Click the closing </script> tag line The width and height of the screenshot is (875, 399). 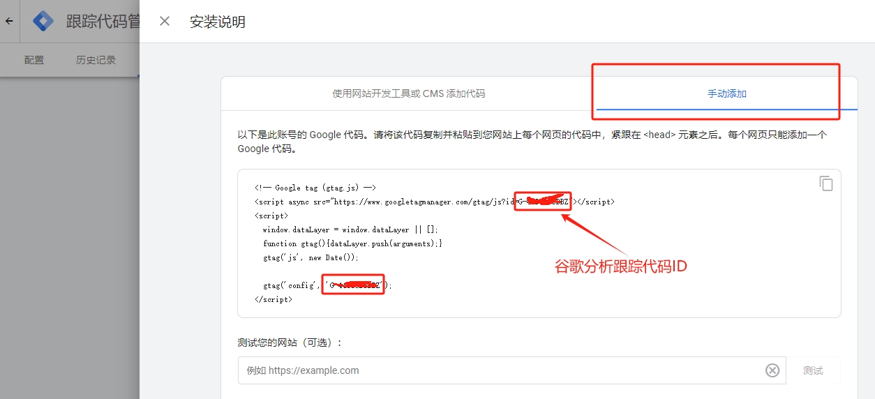pyautogui.click(x=274, y=299)
